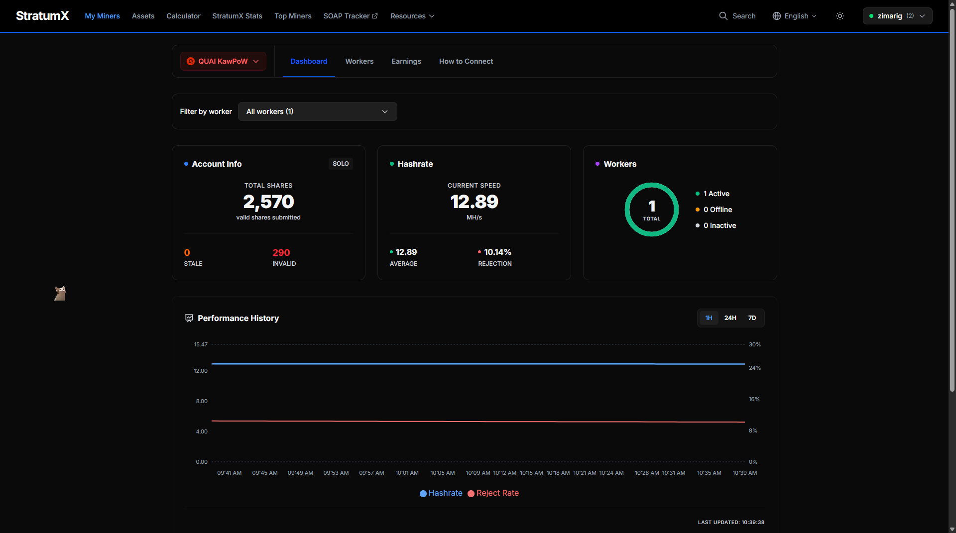
Task: Toggle light/dark theme sun icon
Action: (x=840, y=16)
